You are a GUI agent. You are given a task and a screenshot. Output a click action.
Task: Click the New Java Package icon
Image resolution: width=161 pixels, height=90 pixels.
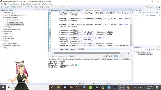pyautogui.click(x=40, y=7)
